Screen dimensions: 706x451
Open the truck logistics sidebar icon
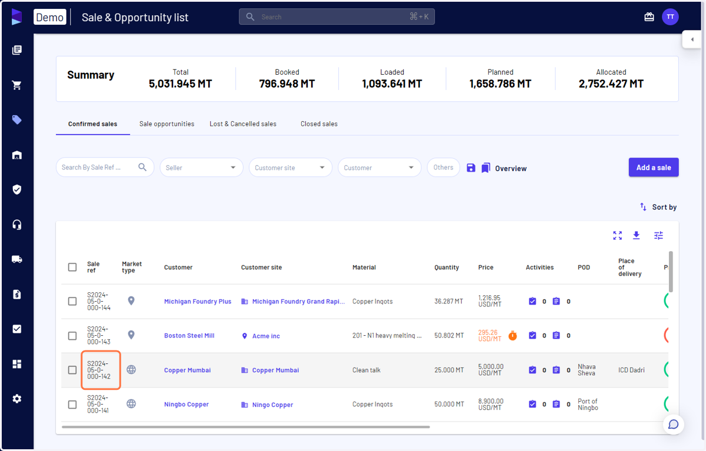pos(17,259)
